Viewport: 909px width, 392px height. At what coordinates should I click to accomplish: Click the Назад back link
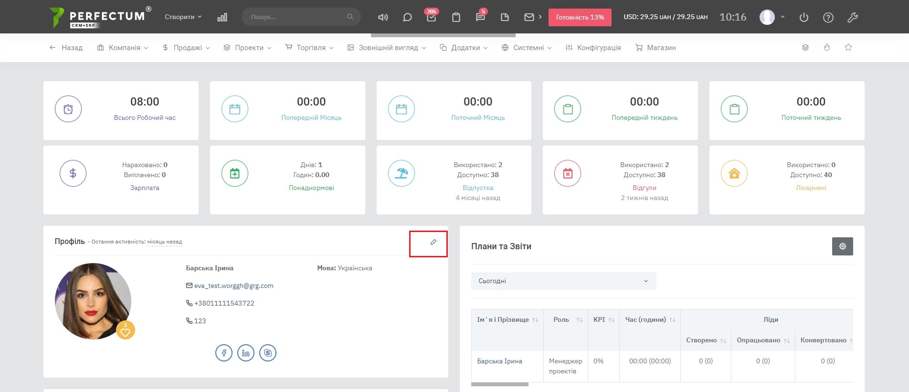pyautogui.click(x=66, y=48)
